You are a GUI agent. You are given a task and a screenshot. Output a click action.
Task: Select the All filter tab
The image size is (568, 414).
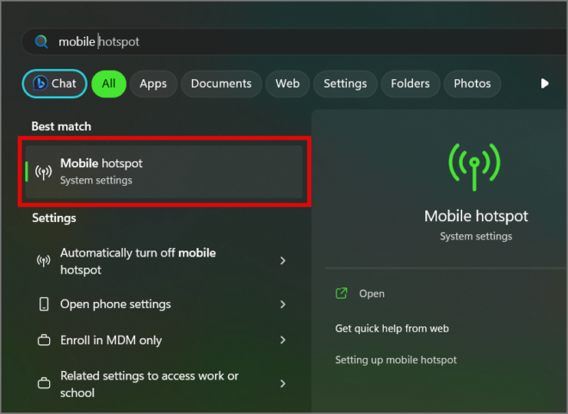108,83
